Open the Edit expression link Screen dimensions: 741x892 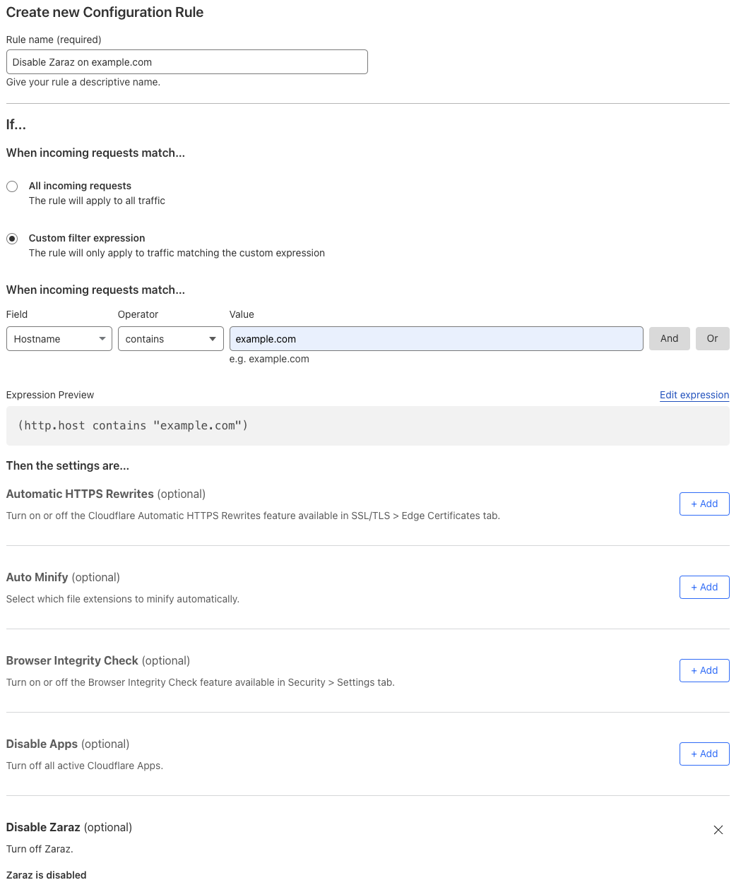coord(694,395)
